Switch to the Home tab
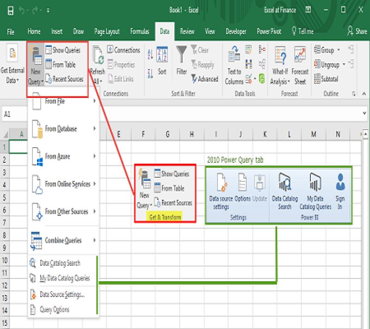 pyautogui.click(x=34, y=31)
